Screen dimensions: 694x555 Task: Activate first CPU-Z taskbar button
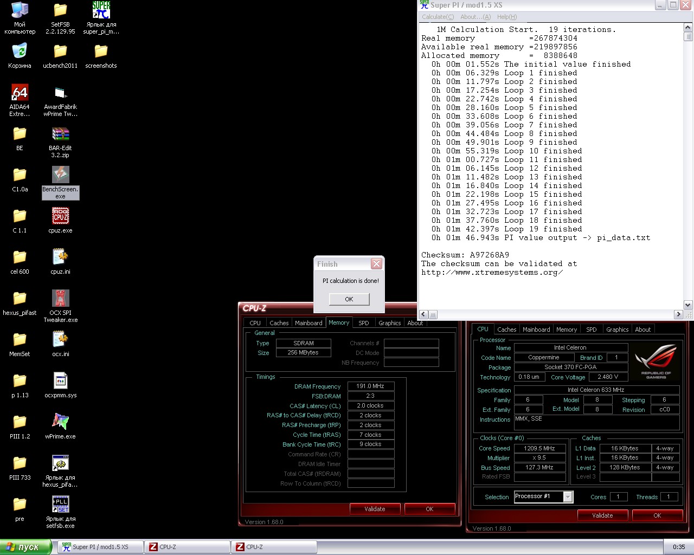coord(187,547)
